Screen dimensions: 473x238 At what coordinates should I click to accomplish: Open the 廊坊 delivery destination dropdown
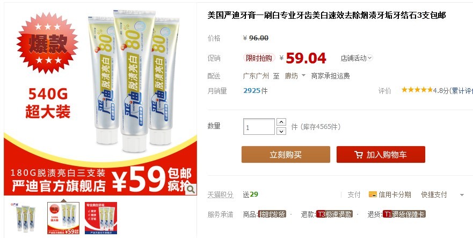(295, 76)
